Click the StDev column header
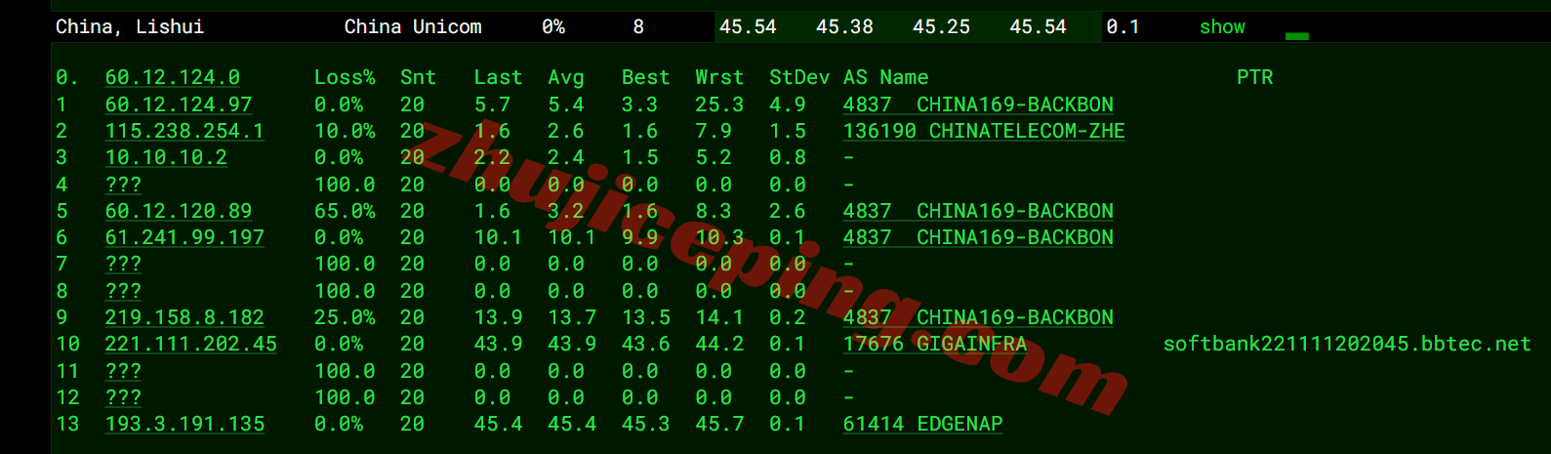This screenshot has width=1551, height=454. tap(799, 77)
